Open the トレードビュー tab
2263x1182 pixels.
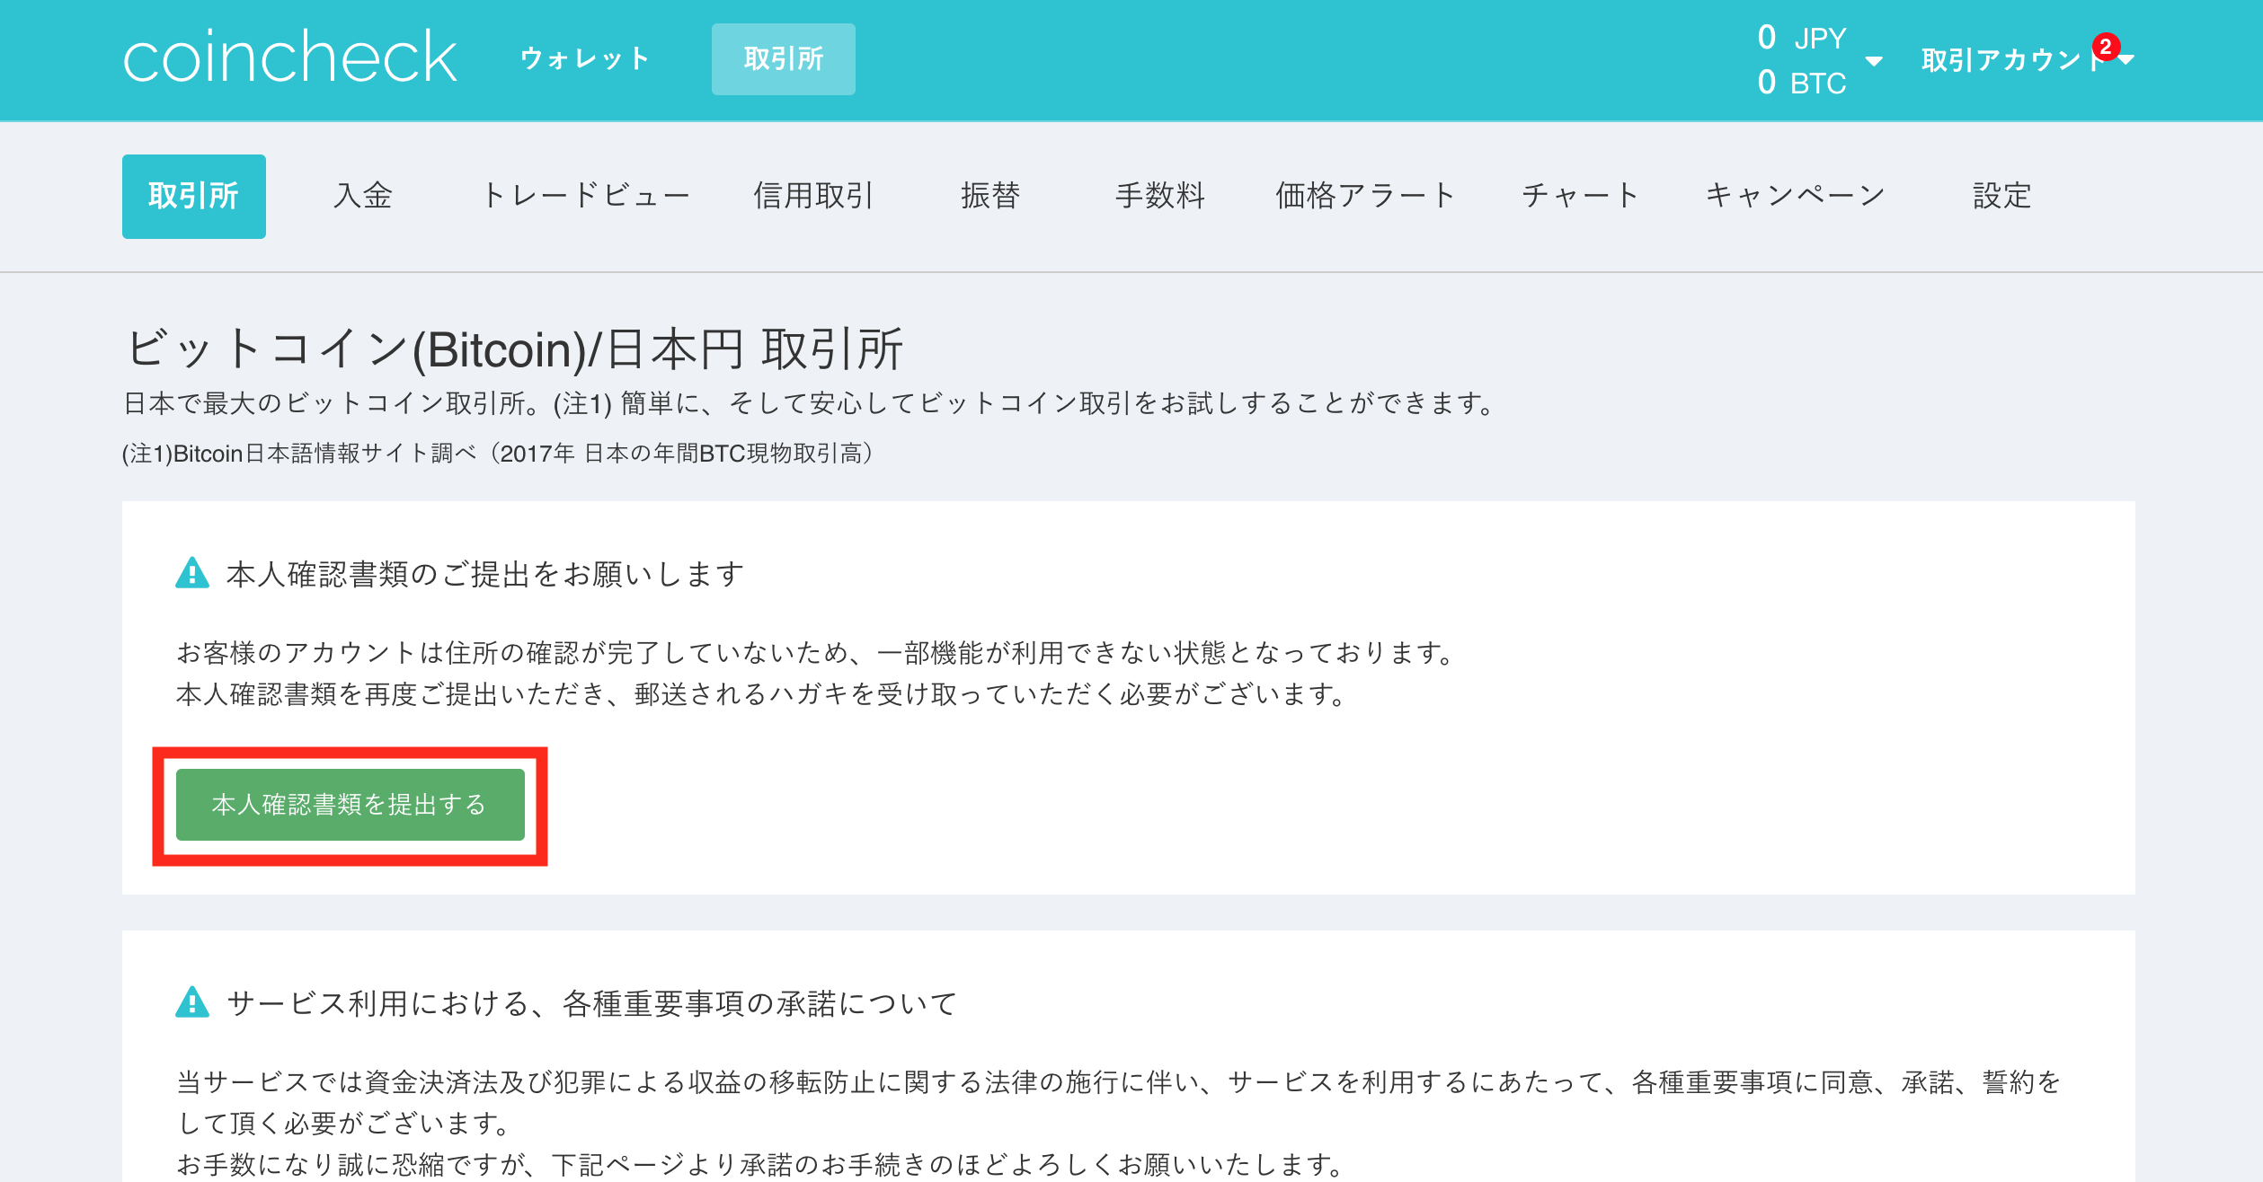click(586, 195)
